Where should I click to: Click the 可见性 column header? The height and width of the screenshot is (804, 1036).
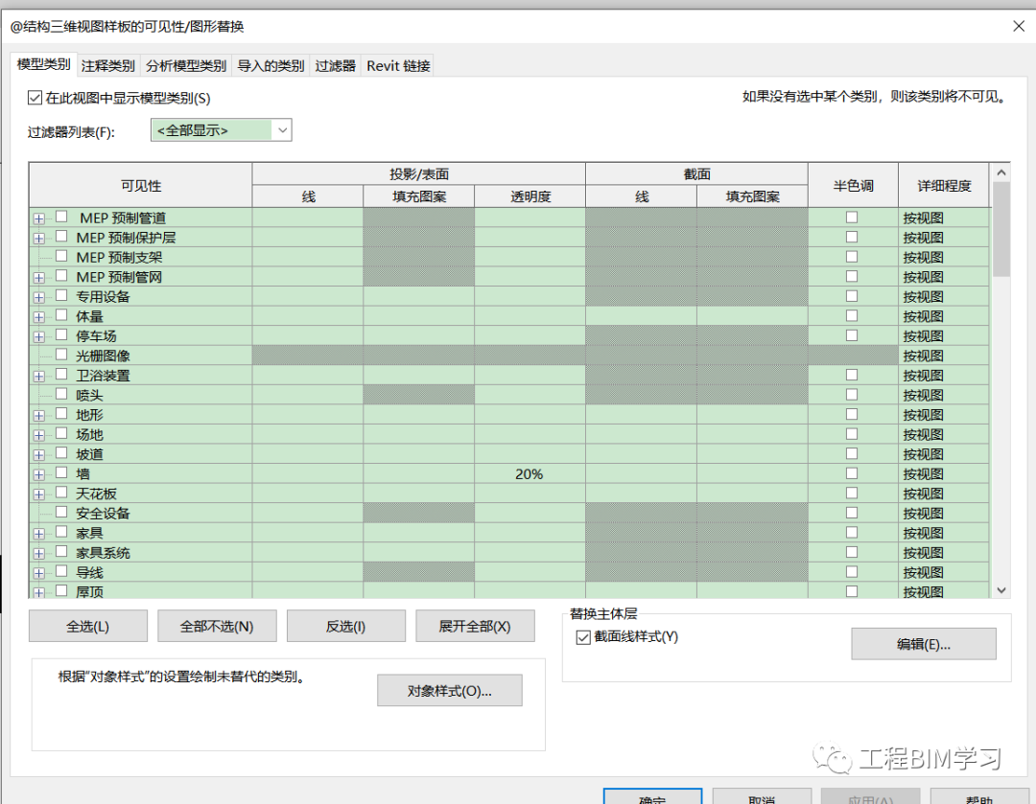click(x=141, y=186)
